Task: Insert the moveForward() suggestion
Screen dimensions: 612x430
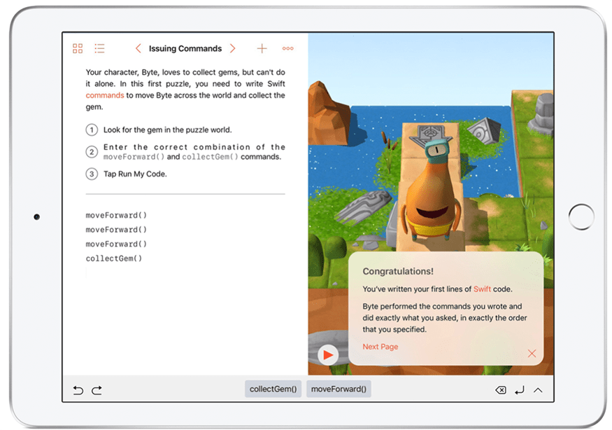Action: point(339,389)
